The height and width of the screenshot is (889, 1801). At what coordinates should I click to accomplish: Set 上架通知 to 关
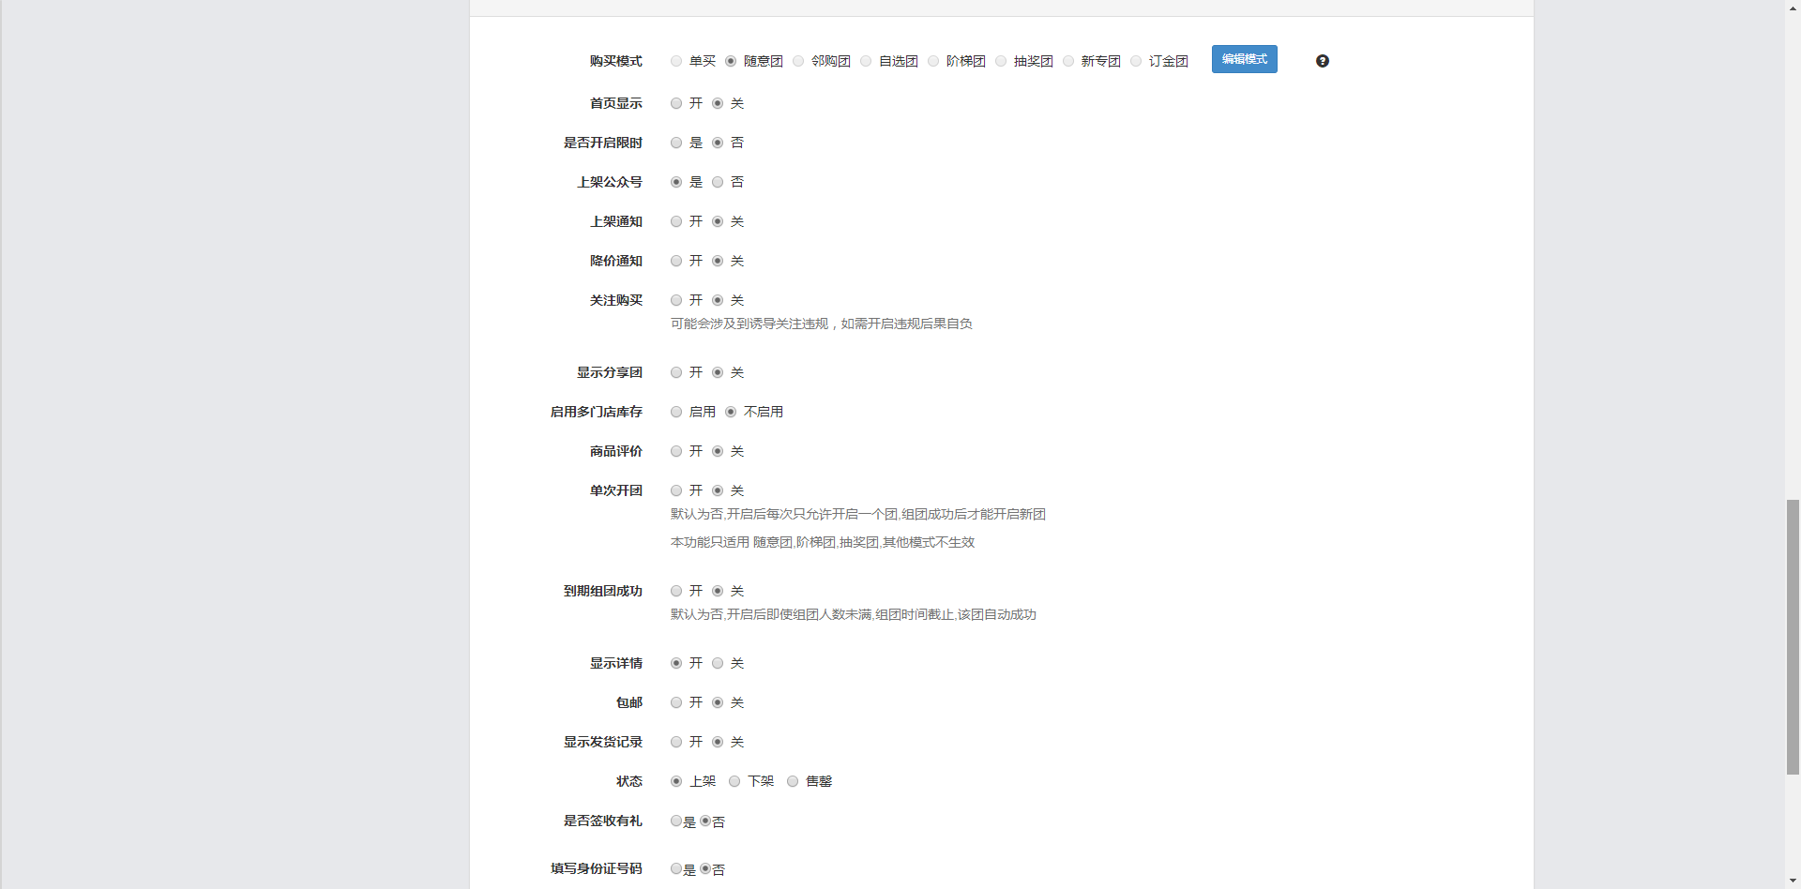tap(718, 221)
